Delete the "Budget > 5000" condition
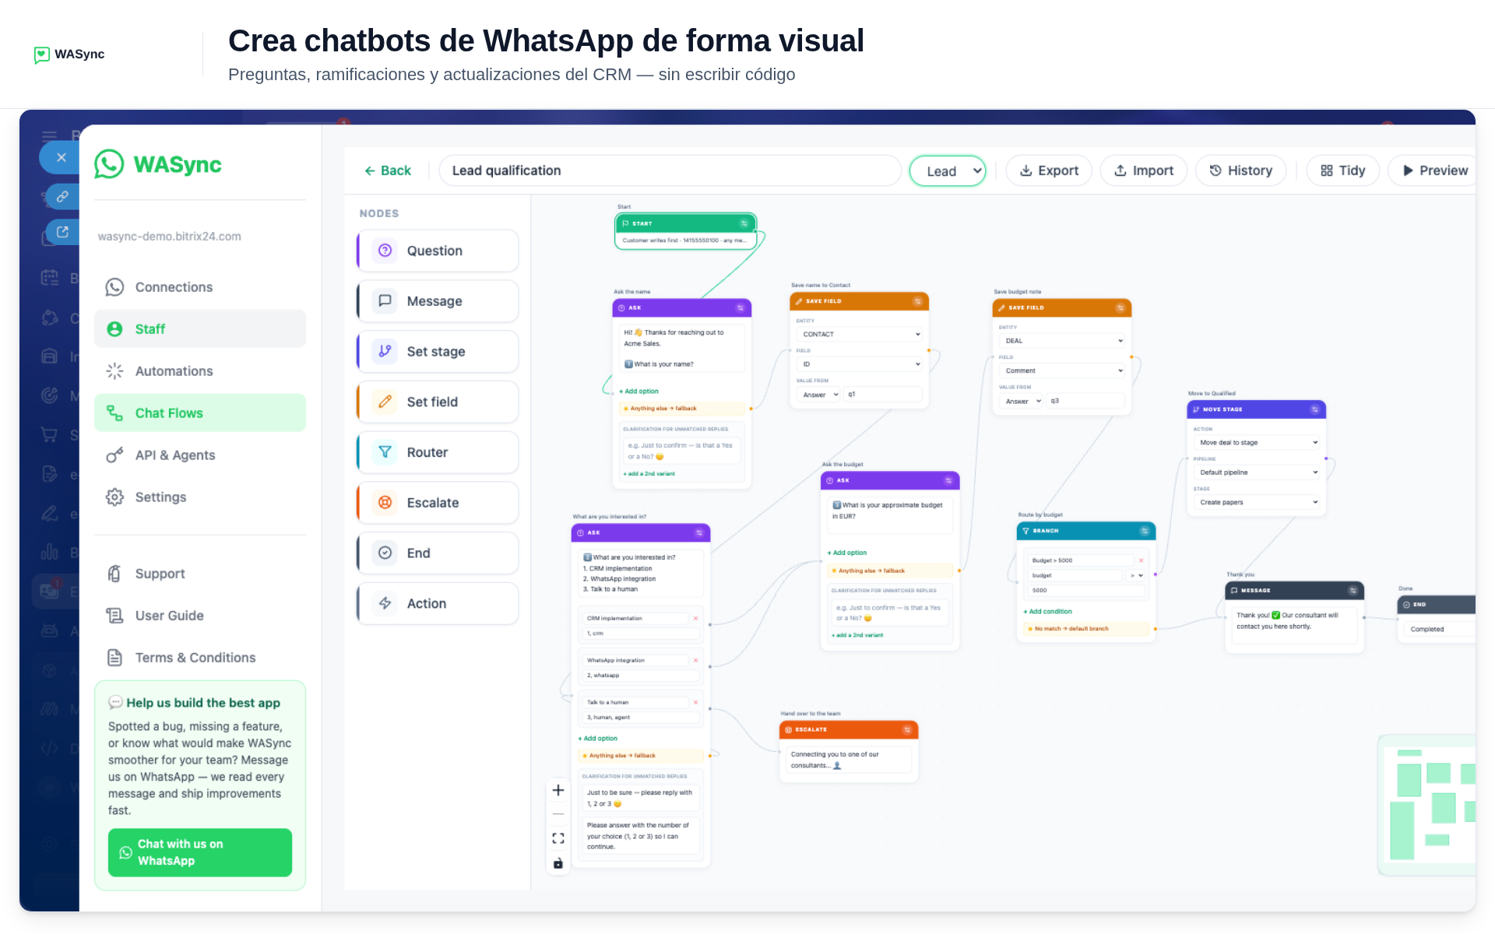This screenshot has width=1495, height=934. [1141, 560]
